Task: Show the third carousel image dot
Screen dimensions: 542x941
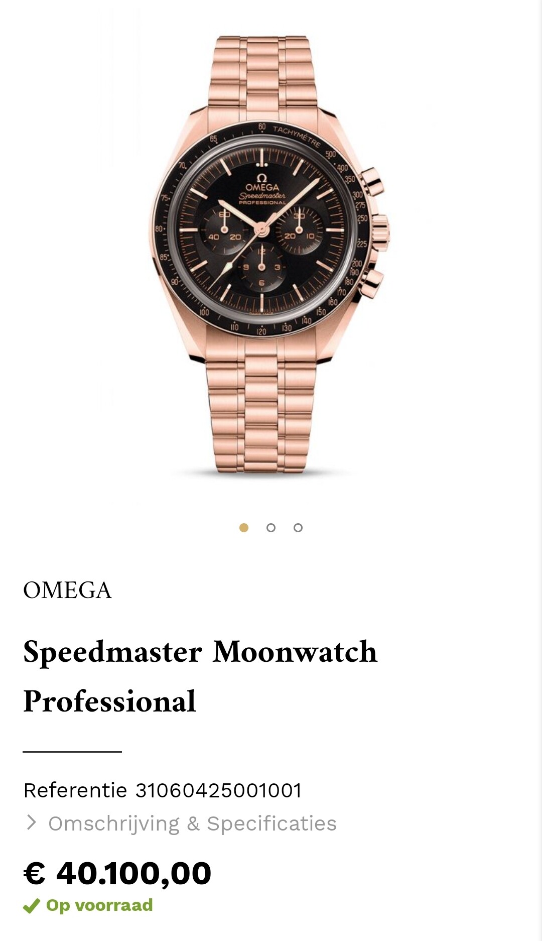Action: [298, 528]
